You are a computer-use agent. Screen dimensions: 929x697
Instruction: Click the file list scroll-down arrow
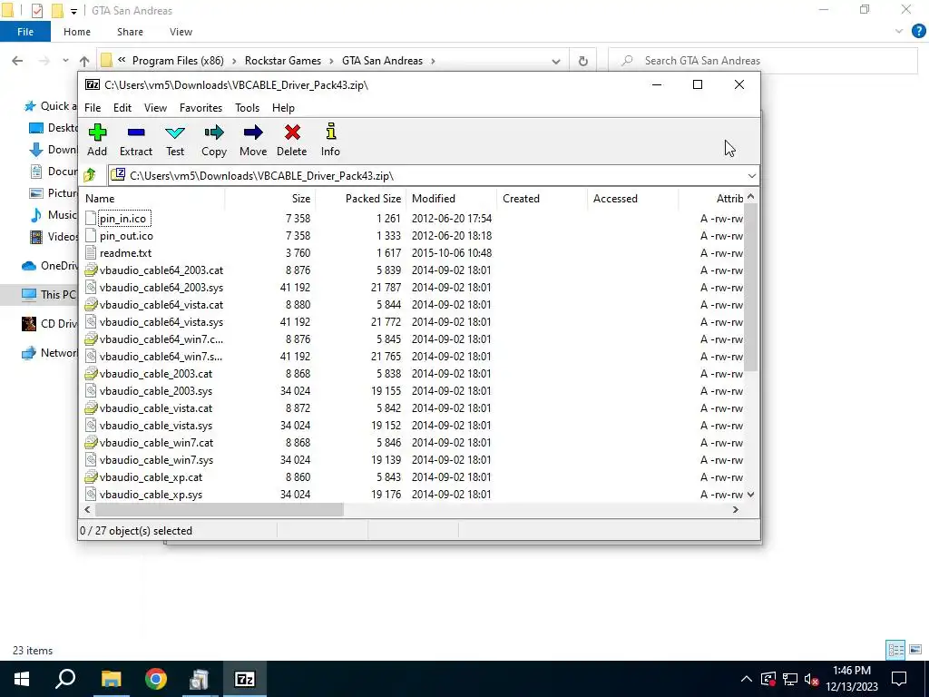tap(750, 495)
